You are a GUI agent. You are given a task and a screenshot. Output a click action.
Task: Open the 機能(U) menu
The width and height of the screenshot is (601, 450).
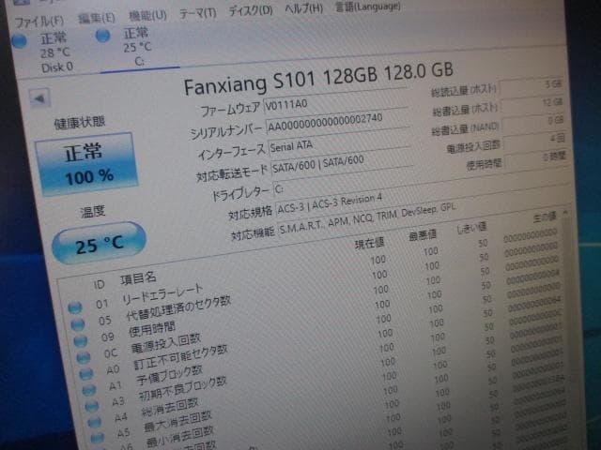pos(146,16)
